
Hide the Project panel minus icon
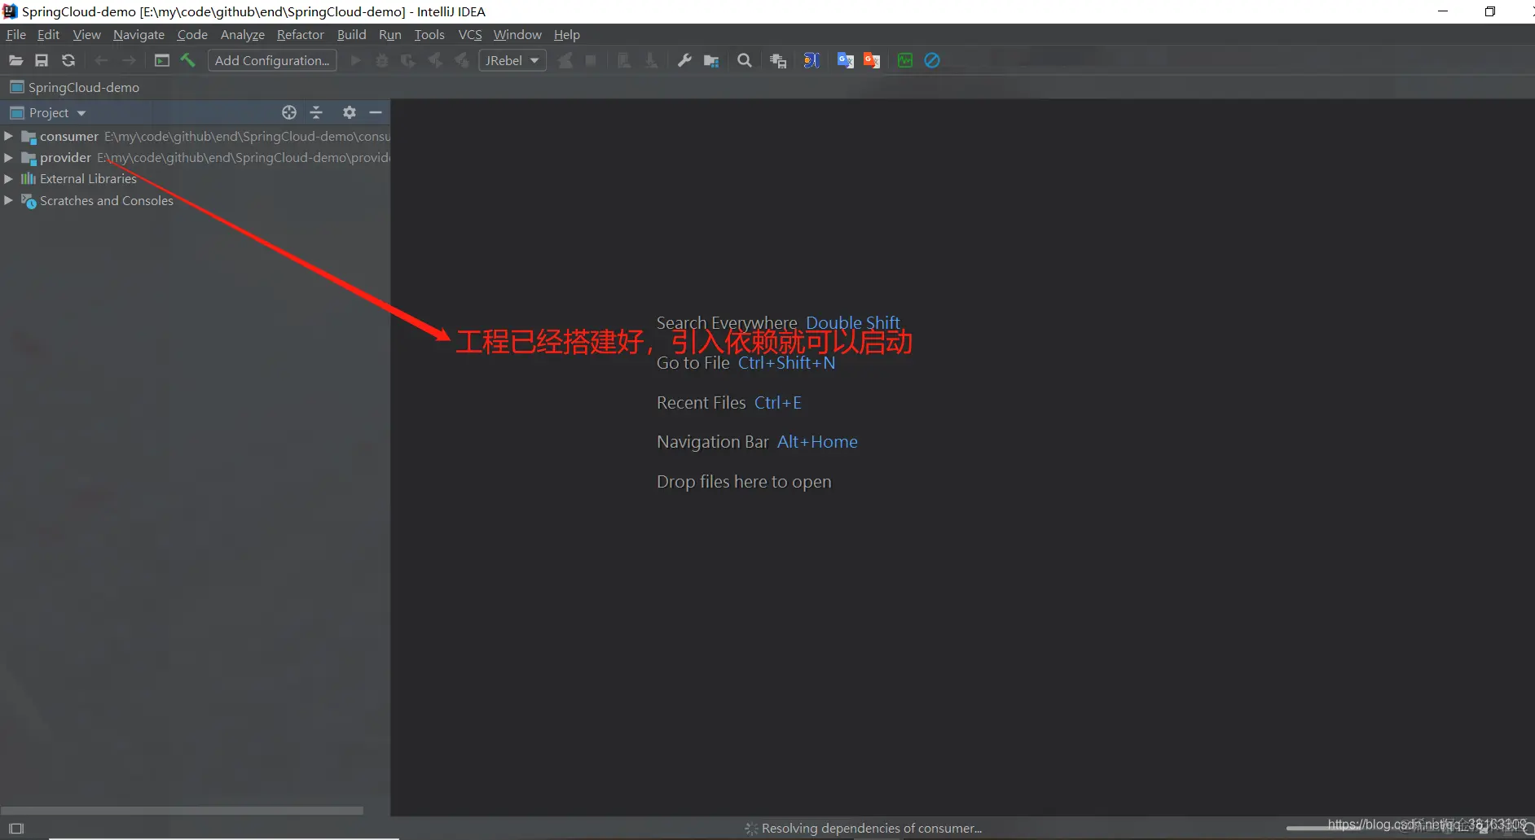tap(376, 112)
